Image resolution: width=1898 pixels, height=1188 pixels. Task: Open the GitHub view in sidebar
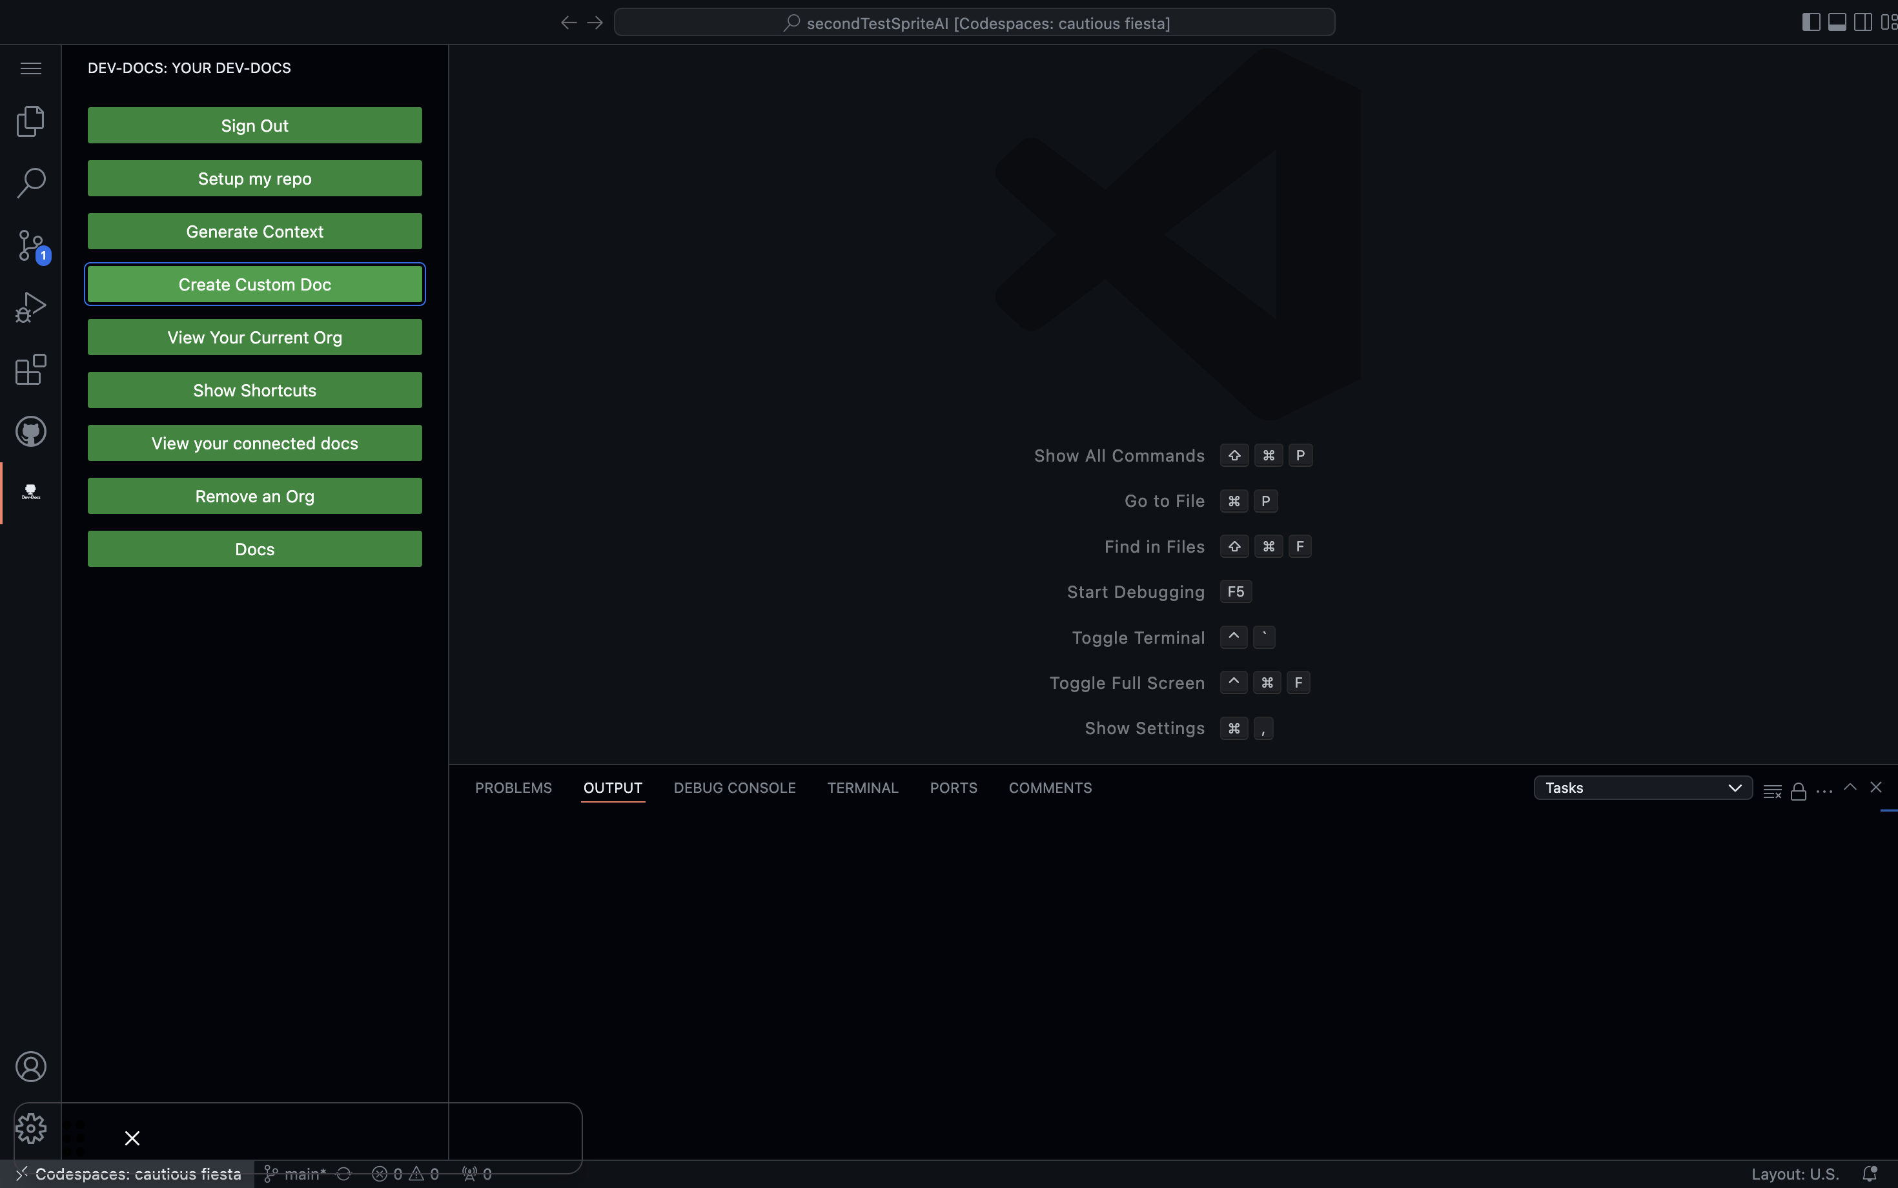coord(30,431)
